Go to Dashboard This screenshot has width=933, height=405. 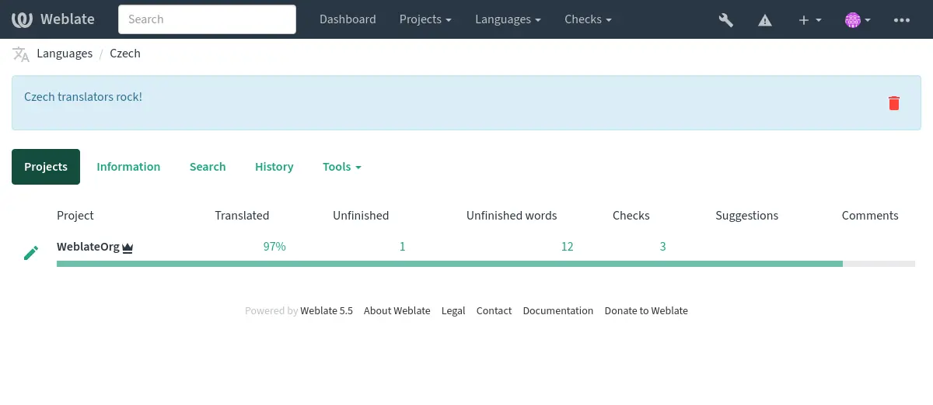(x=348, y=19)
